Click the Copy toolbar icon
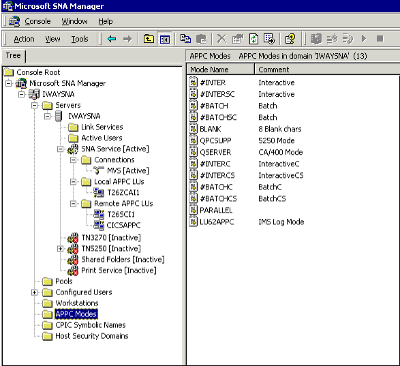The image size is (400, 366). point(185,39)
